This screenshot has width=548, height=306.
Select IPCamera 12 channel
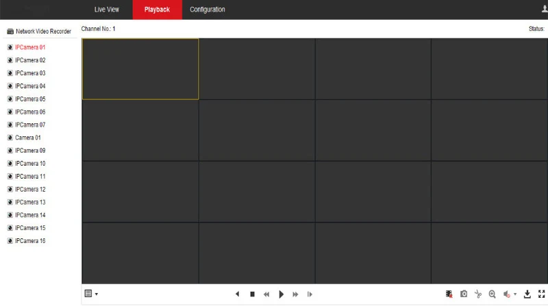(30, 190)
